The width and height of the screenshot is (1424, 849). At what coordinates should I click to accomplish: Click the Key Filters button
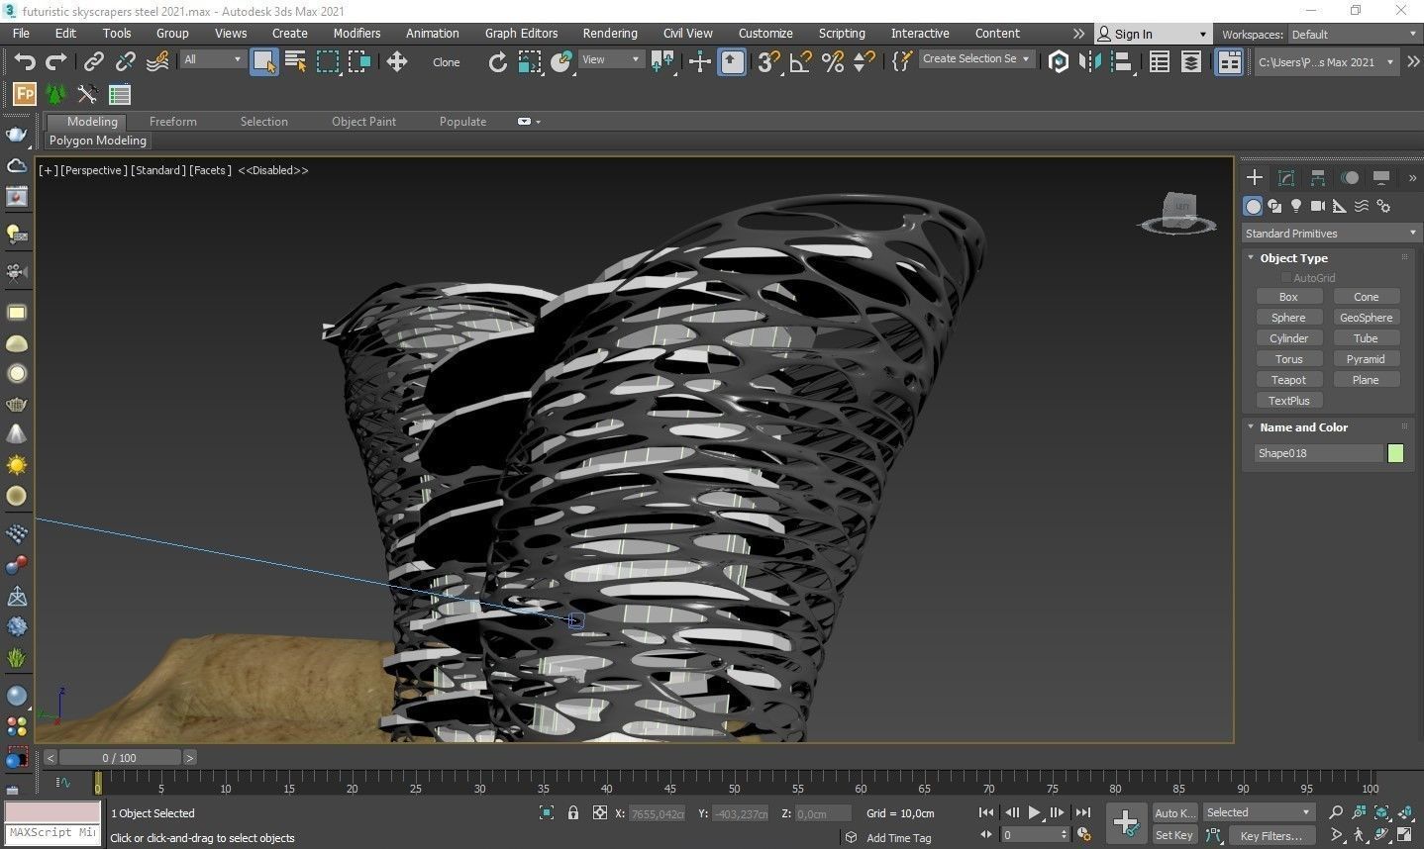(1270, 835)
